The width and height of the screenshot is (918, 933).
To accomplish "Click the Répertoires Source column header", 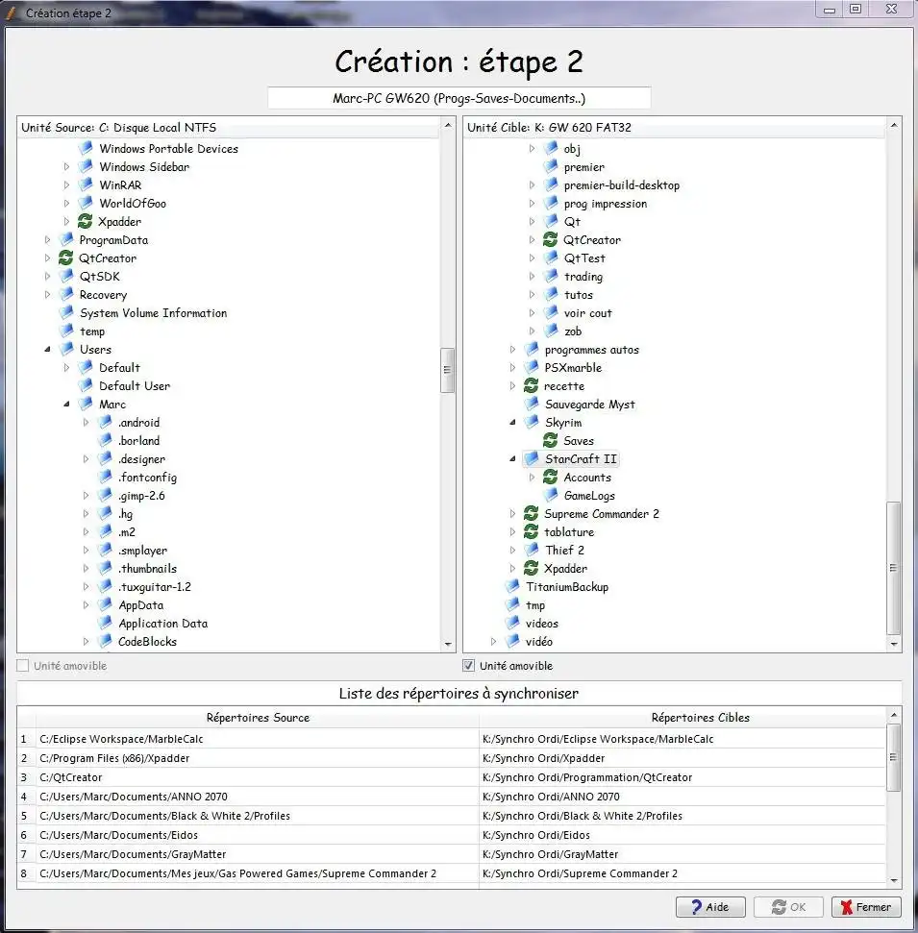I will coord(258,718).
